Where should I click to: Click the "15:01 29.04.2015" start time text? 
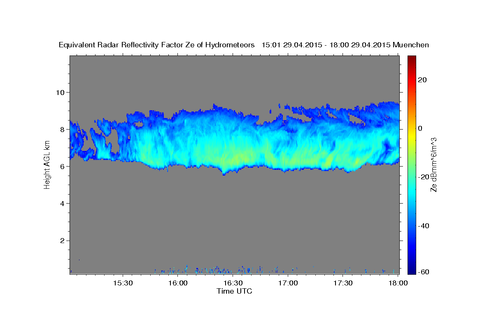(x=292, y=45)
